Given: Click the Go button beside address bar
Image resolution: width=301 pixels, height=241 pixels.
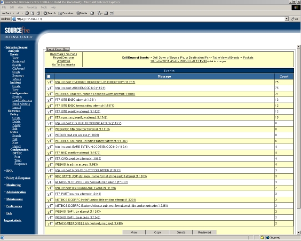Looking at the screenshot, I should tap(295, 19).
